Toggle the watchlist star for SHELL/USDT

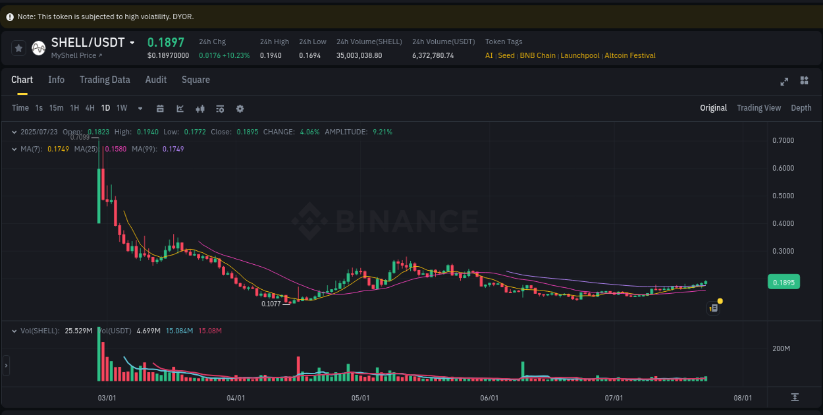pyautogui.click(x=18, y=47)
